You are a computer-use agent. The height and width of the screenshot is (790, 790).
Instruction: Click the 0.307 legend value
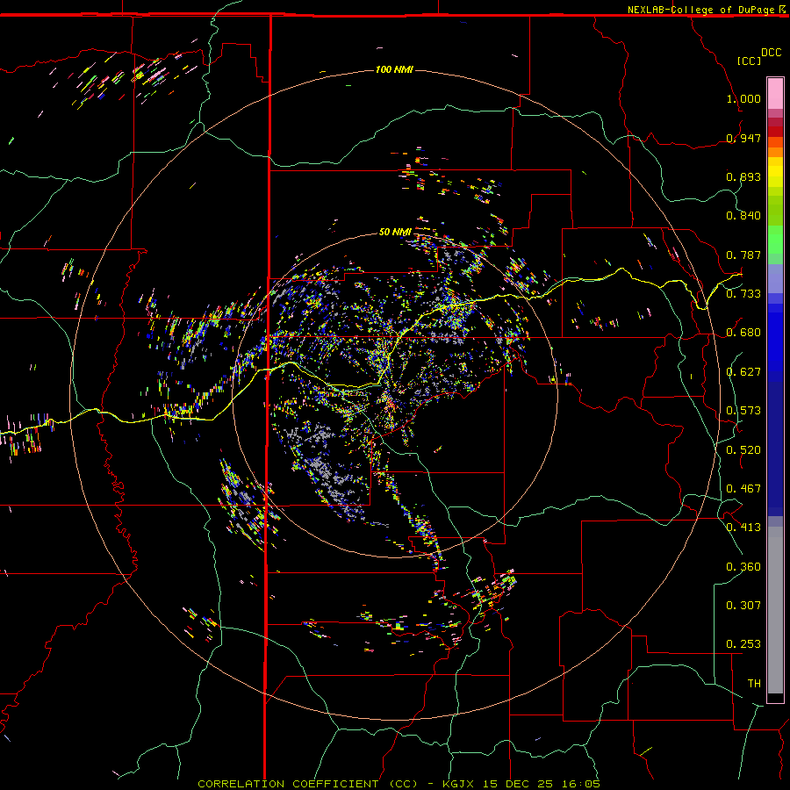pos(743,605)
